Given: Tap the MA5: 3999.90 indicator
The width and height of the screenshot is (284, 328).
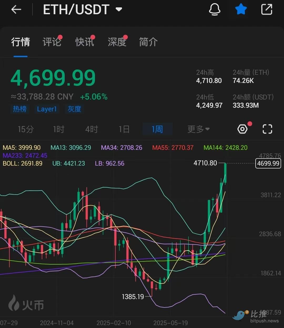Looking at the screenshot, I should pyautogui.click(x=22, y=148).
